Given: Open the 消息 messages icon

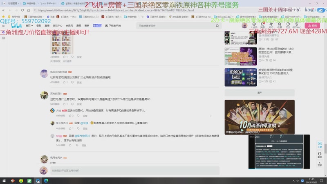Looking at the screenshot, I should tap(262, 25).
